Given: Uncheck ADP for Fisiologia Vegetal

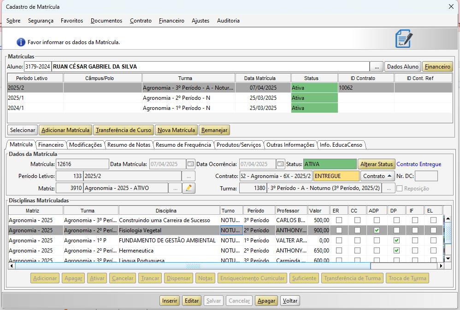Looking at the screenshot, I should click(377, 230).
